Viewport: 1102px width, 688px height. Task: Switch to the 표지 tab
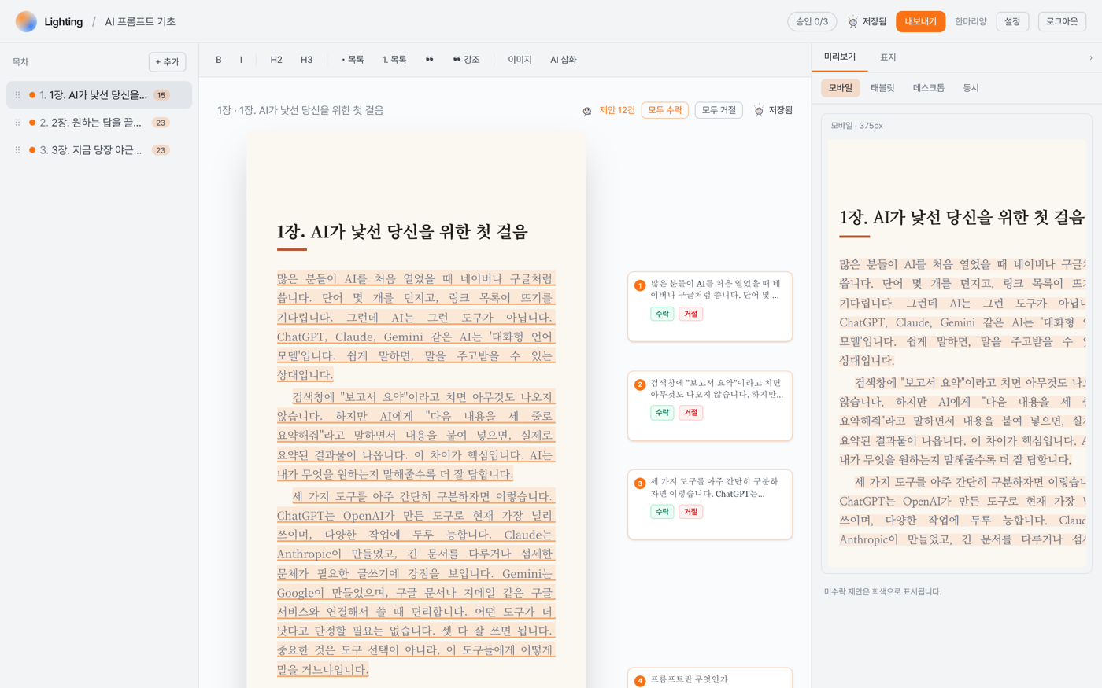coord(888,57)
